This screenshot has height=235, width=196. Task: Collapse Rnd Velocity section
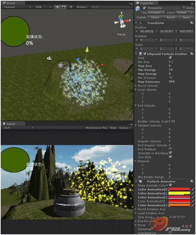pos(136,105)
